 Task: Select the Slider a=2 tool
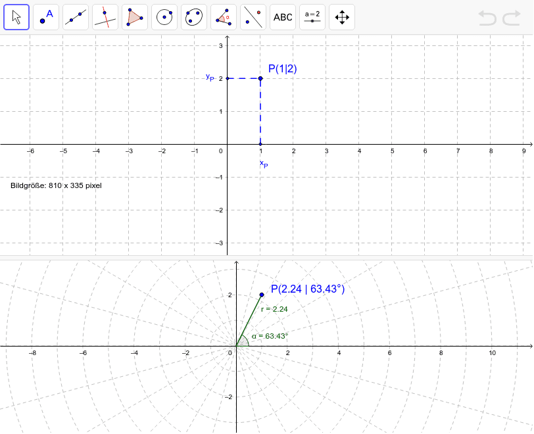pyautogui.click(x=312, y=17)
